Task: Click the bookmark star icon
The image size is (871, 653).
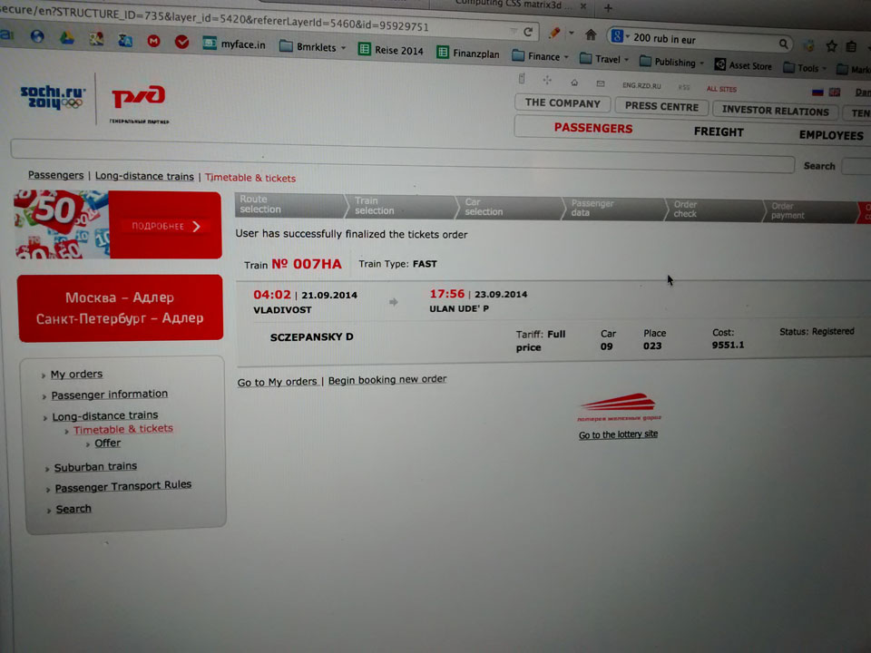Action: point(830,45)
